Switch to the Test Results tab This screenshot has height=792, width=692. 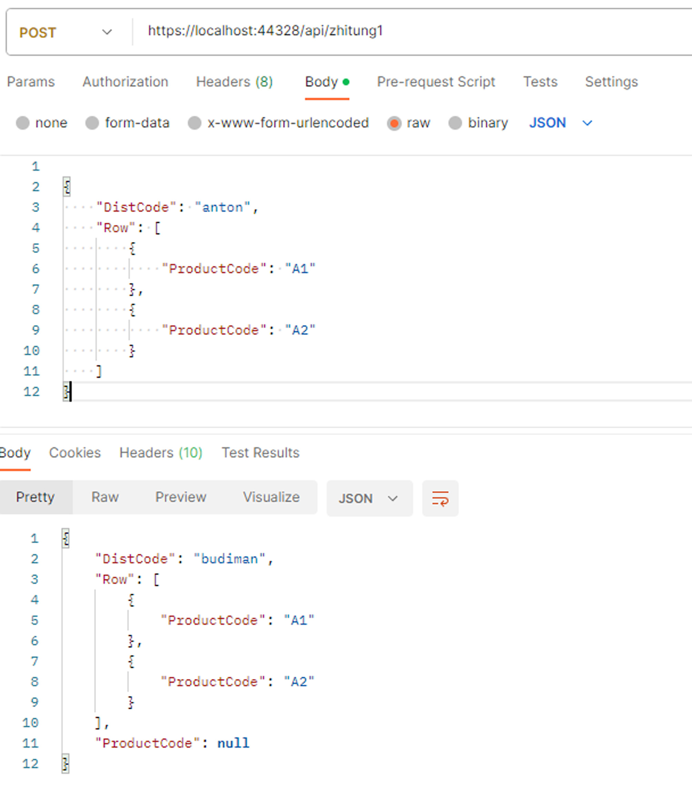[x=260, y=453]
